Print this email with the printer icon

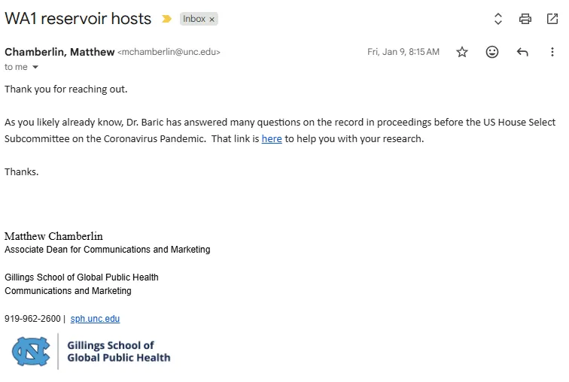pyautogui.click(x=525, y=20)
